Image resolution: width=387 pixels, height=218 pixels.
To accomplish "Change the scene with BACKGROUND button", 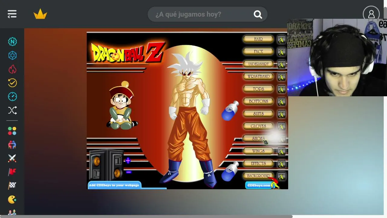I will [x=258, y=176].
